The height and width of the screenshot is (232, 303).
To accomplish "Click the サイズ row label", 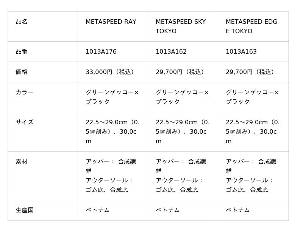I will pyautogui.click(x=25, y=122).
